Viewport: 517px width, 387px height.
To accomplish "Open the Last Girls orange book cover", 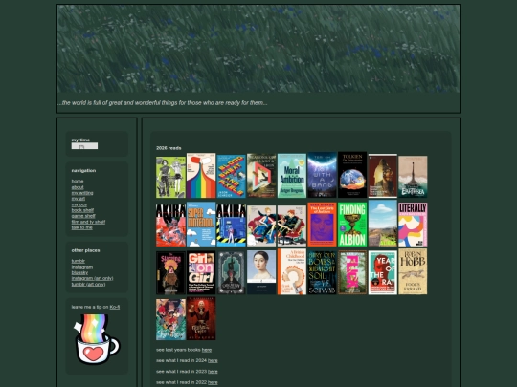I will tap(322, 225).
